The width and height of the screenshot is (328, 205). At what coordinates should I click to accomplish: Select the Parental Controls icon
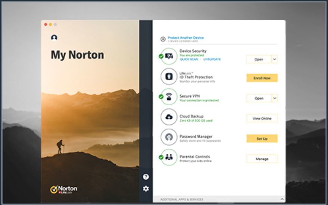tap(169, 157)
